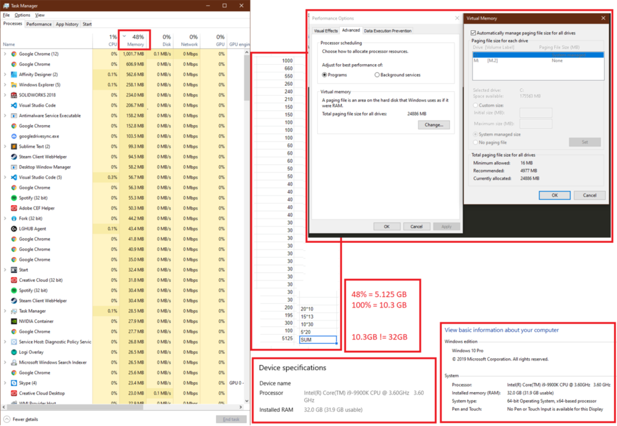This screenshot has width=617, height=426.
Task: Click the googledrivesync.exe process icon
Action: (14, 136)
